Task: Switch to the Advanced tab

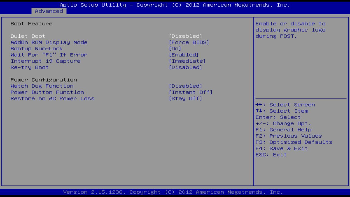Action: click(x=49, y=11)
